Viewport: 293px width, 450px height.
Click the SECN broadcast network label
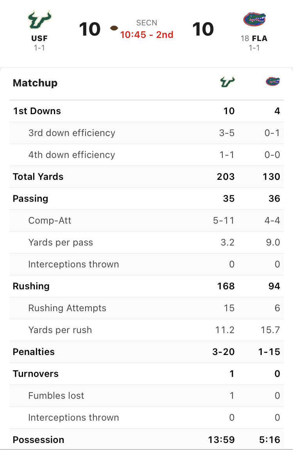[x=147, y=23]
